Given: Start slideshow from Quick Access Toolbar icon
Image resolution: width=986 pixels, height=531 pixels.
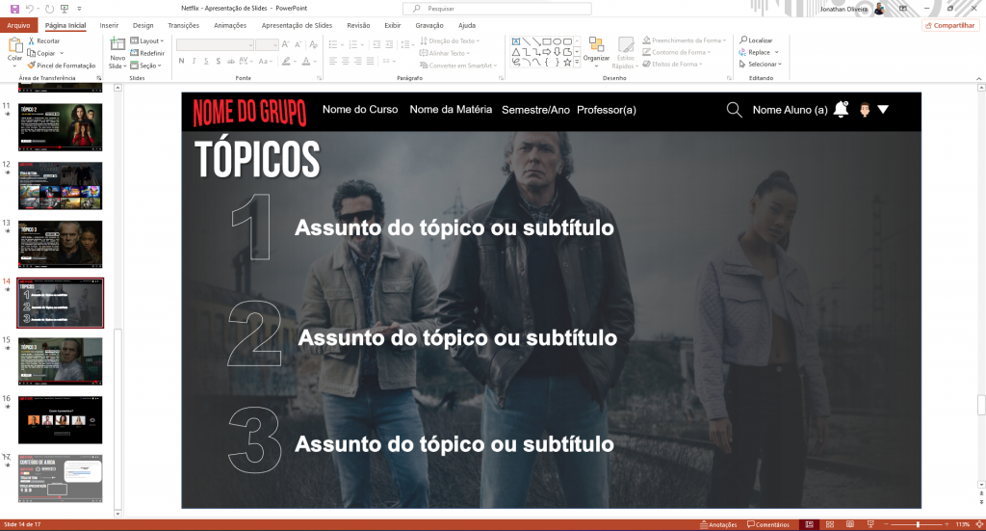Looking at the screenshot, I should coord(65,9).
